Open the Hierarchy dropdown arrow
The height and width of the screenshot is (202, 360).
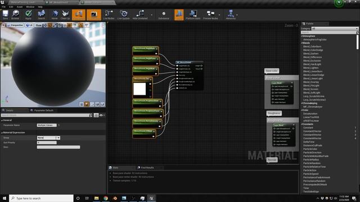(237, 15)
